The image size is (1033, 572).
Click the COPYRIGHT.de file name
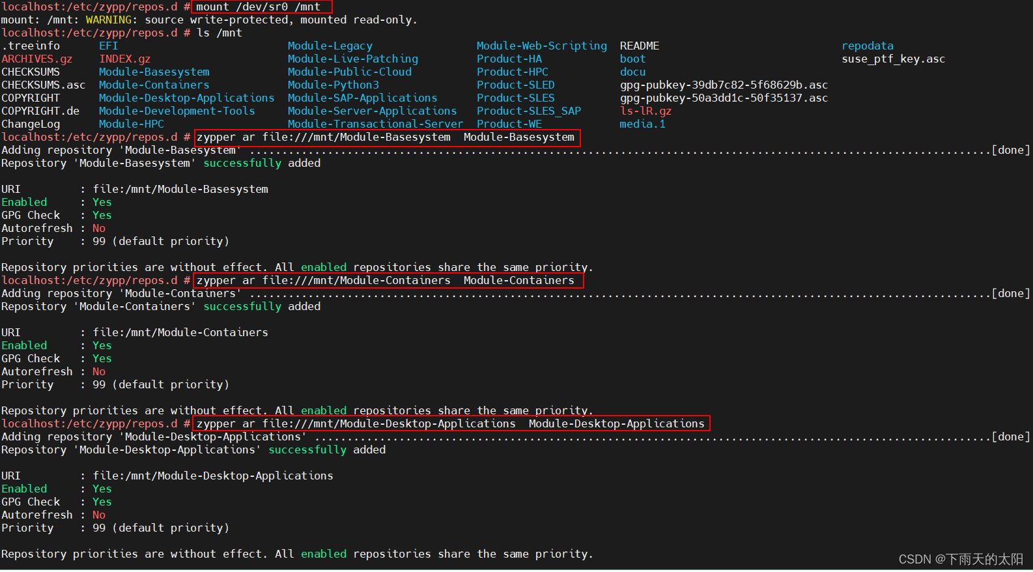pos(40,111)
